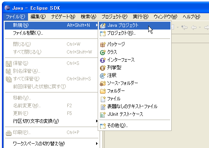The height and width of the screenshot is (148, 209).
Task: Click the save disk icon beside 保管(S)
Action: [x=9, y=64]
